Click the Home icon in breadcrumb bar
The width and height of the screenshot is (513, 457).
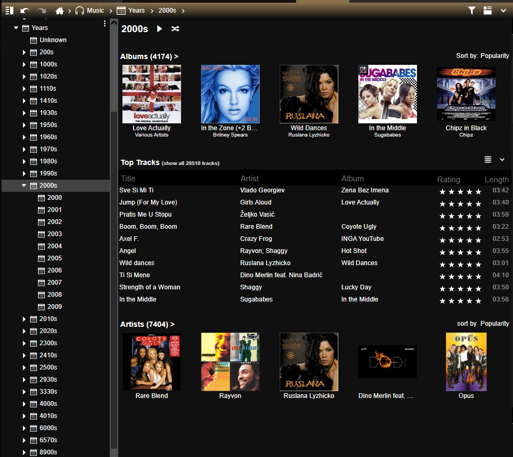pos(60,11)
